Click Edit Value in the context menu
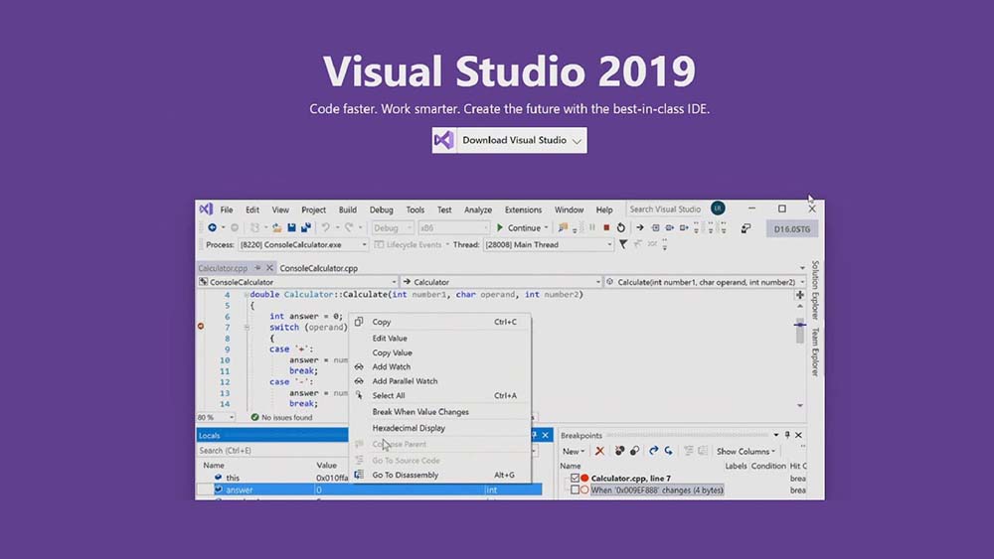The width and height of the screenshot is (994, 559). [x=440, y=338]
